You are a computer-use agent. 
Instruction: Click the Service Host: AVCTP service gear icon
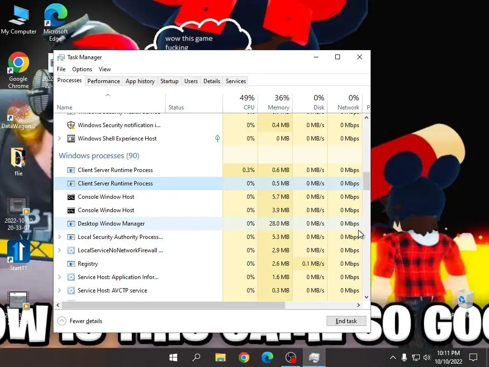click(x=71, y=291)
